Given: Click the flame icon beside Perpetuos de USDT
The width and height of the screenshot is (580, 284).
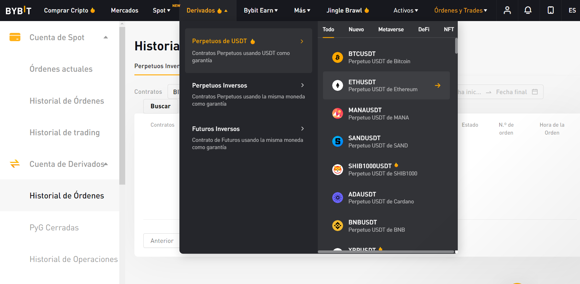Looking at the screenshot, I should (253, 41).
